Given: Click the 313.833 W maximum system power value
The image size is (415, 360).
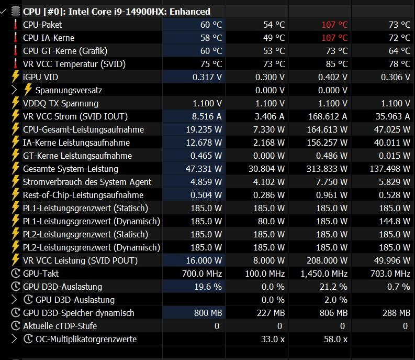Looking at the screenshot, I should pyautogui.click(x=327, y=169).
